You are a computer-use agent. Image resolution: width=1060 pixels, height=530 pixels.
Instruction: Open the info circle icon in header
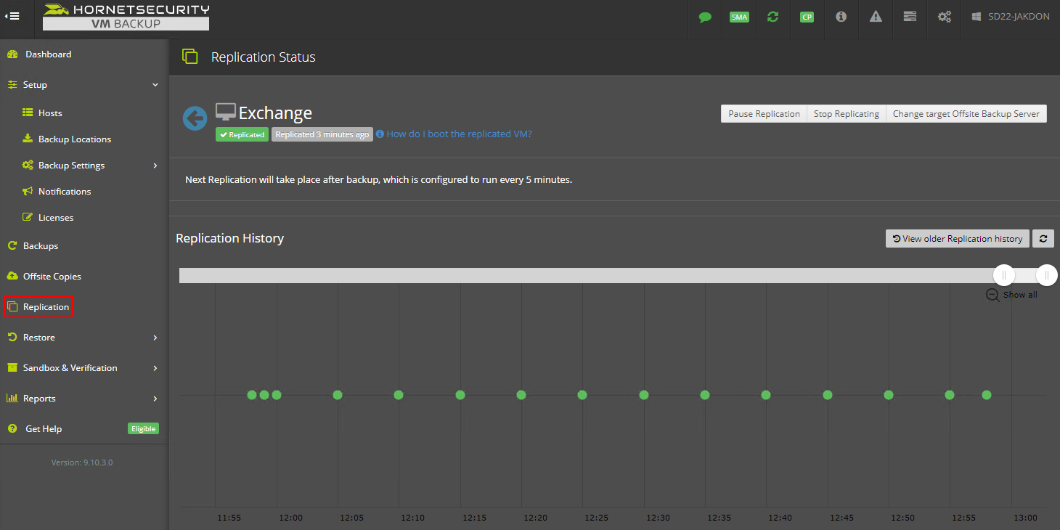841,17
